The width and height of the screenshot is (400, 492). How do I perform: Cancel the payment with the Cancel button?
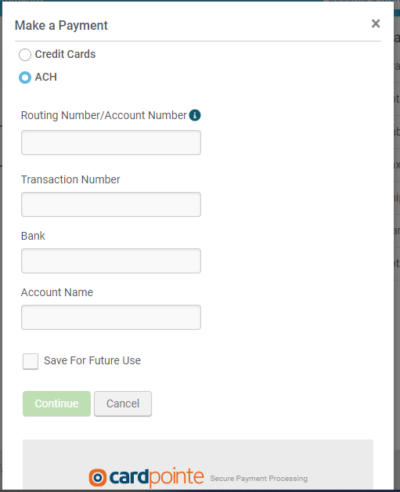pos(123,403)
